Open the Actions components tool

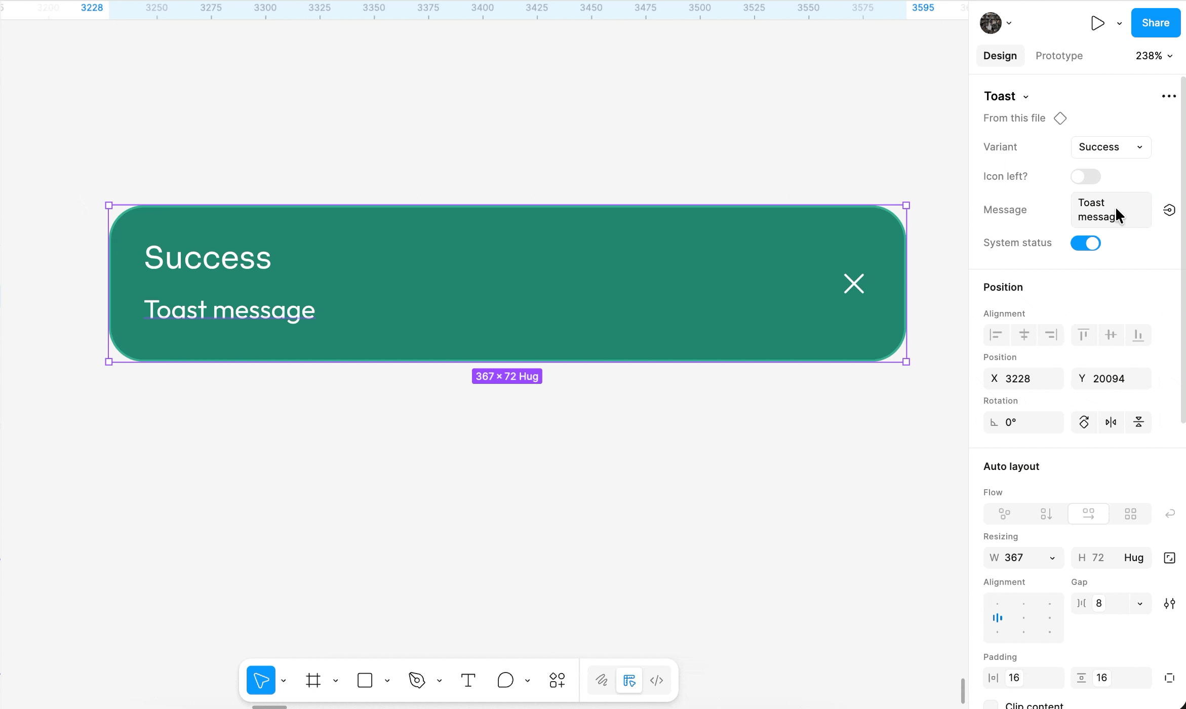pos(557,680)
